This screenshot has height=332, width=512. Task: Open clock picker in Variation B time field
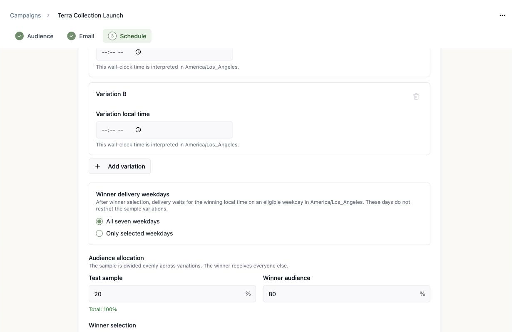click(138, 130)
